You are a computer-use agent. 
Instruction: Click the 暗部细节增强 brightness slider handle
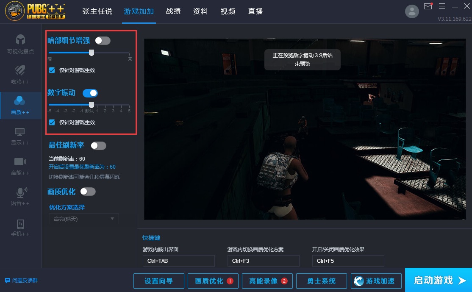[92, 53]
